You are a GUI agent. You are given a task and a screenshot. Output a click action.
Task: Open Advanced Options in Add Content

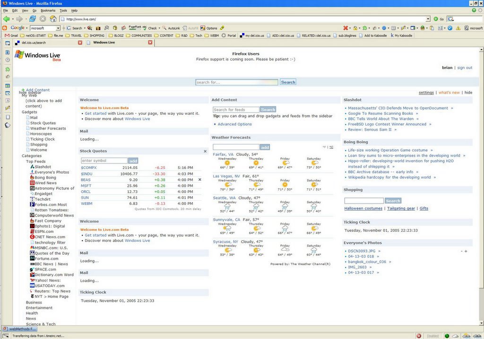tap(234, 124)
